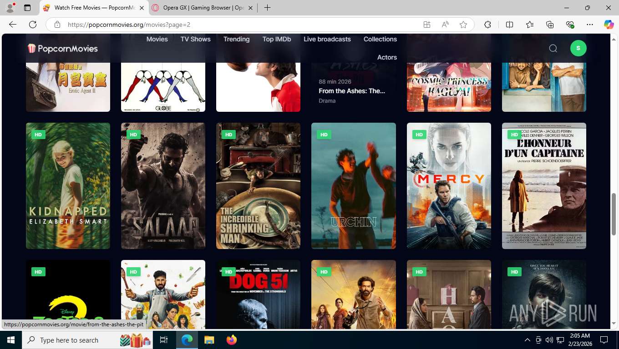Viewport: 619px width, 349px height.
Task: View site information lock icon
Action: coord(57,25)
